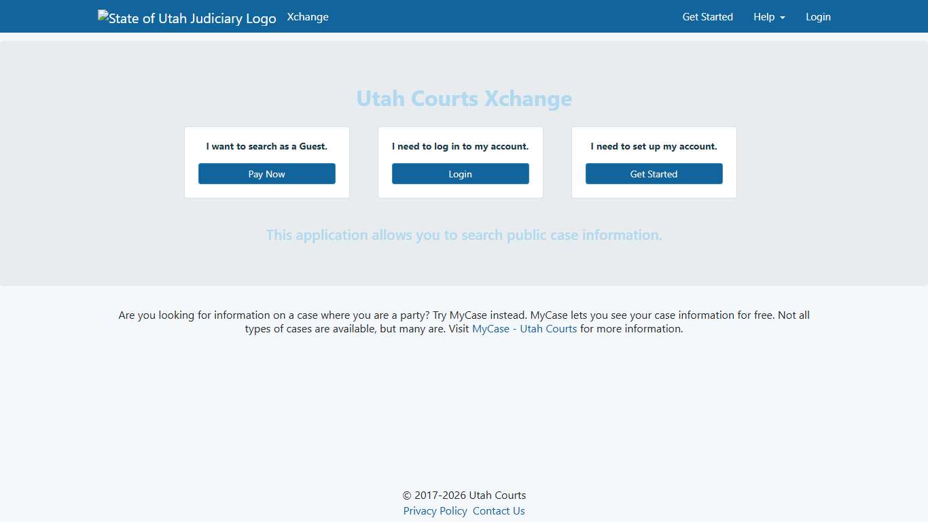Click the State of Utah Judiciary logo
Viewport: 928px width, 522px height.
point(187,18)
